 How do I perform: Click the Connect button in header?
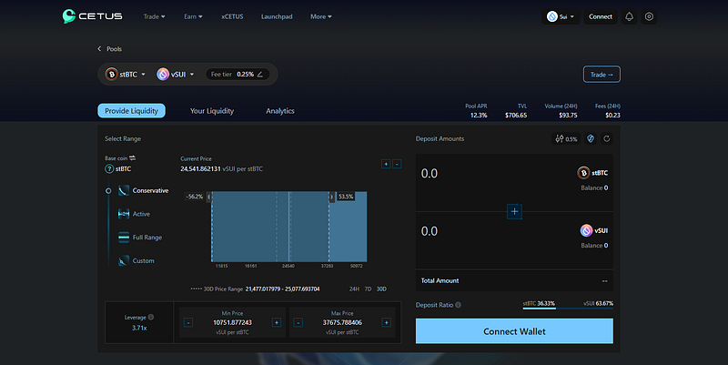[601, 16]
